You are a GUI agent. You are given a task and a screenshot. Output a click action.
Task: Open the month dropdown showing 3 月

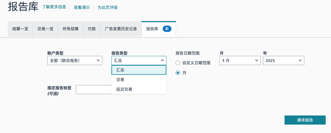tap(240, 60)
